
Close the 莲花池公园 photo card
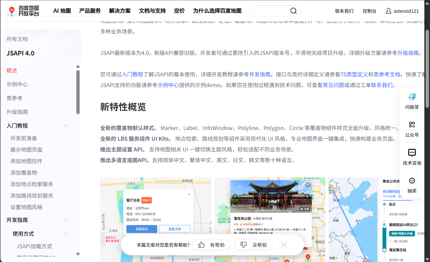tap(308, 184)
